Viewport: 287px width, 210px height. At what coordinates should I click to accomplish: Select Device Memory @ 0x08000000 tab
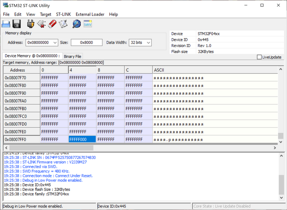(32, 56)
